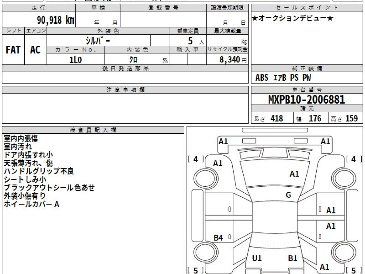Click the シフト header cell
This screenshot has width=365, height=274.
13,31
